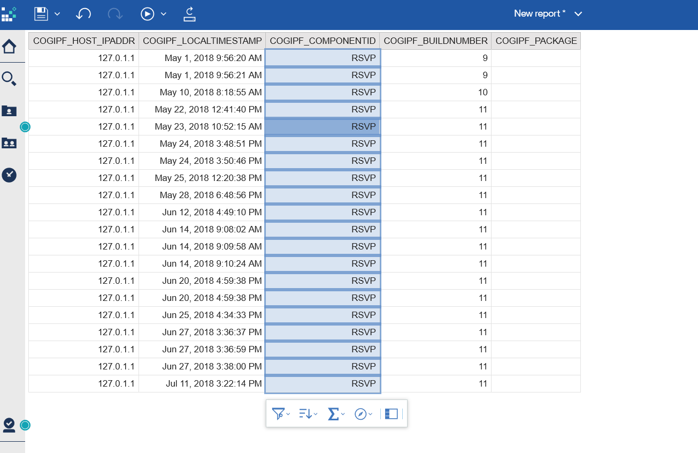Select COGIPF_LOCALTIMESTAMP column header
Image resolution: width=698 pixels, height=453 pixels.
(203, 41)
